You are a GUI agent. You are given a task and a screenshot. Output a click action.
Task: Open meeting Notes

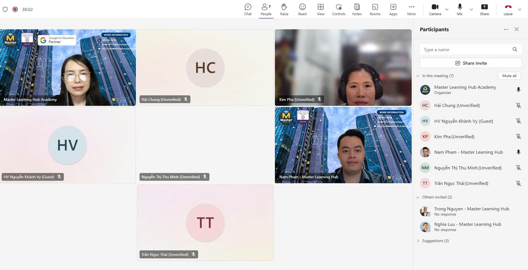click(357, 9)
